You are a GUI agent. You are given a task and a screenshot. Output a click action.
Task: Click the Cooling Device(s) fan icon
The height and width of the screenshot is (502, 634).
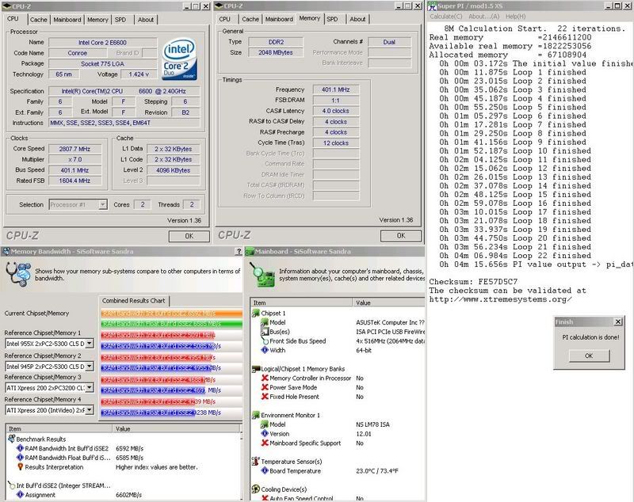tap(255, 489)
